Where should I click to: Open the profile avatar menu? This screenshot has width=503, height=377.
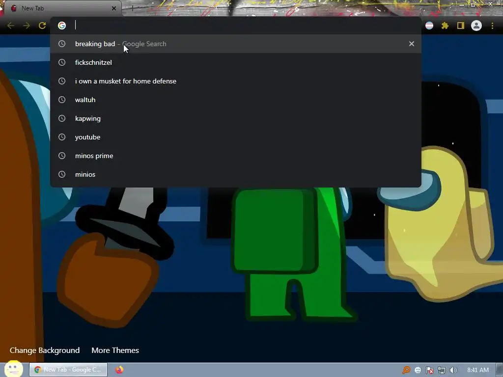(476, 26)
